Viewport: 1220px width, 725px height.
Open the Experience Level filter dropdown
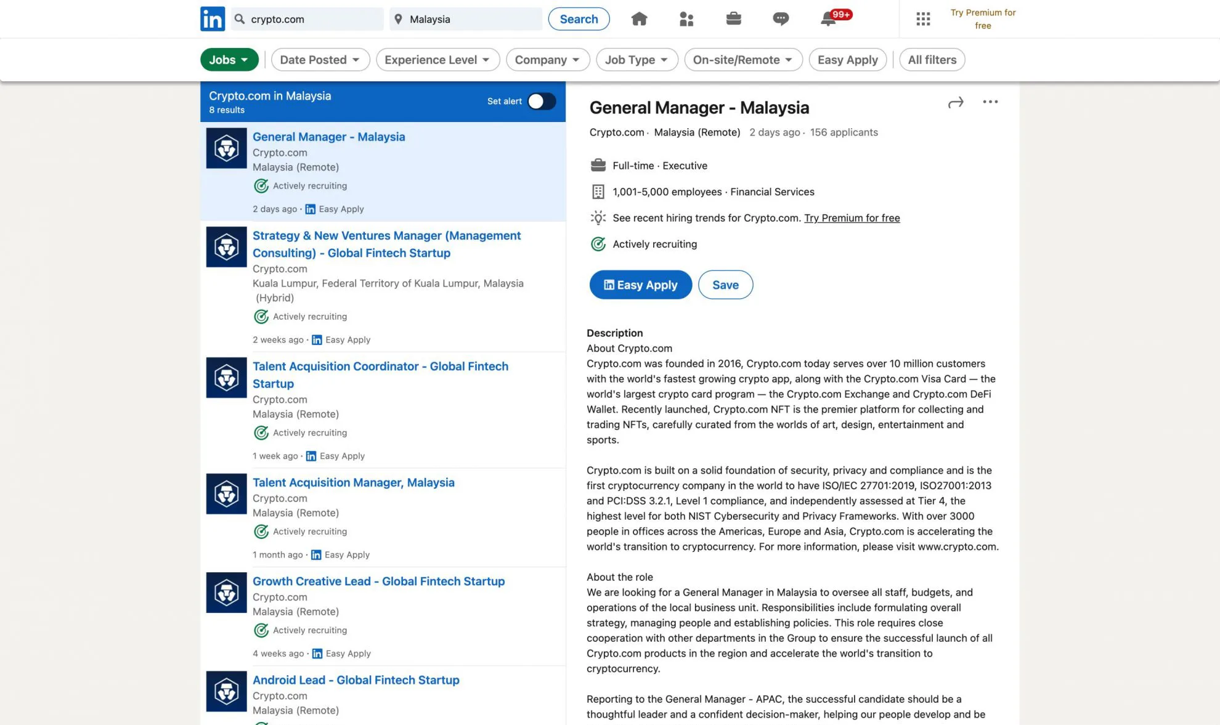coord(437,60)
